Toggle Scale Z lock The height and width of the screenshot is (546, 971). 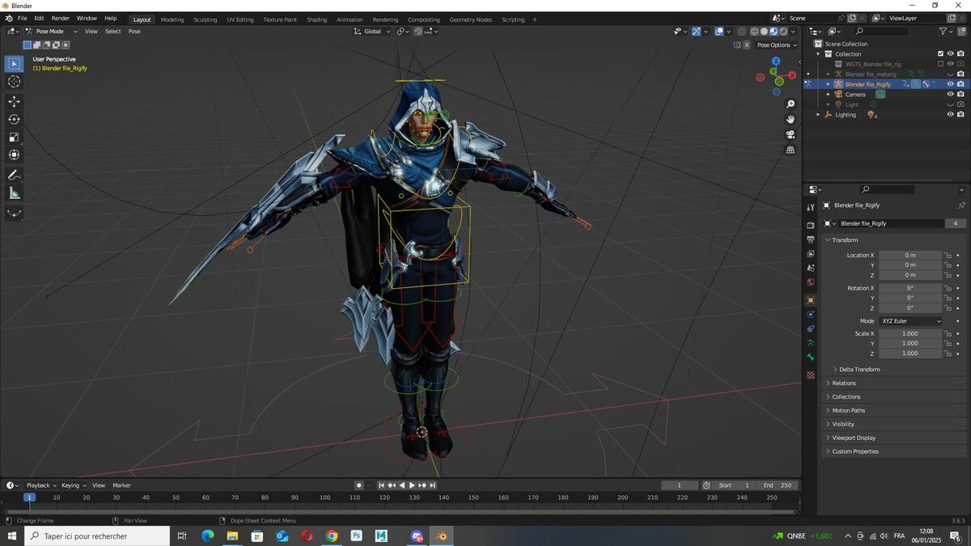click(x=948, y=353)
